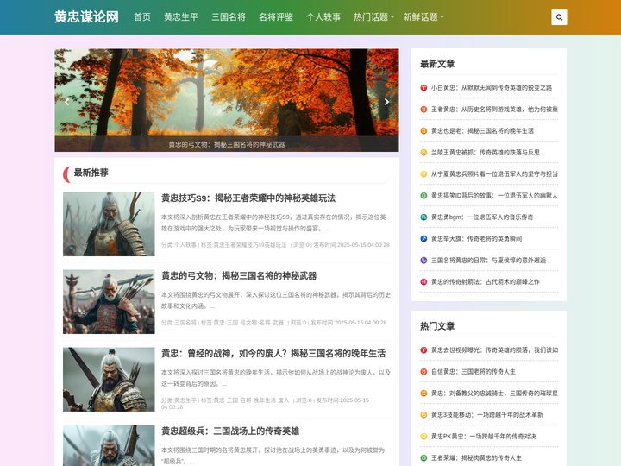Open hot article 黄忠PK黄忠

pos(484,437)
